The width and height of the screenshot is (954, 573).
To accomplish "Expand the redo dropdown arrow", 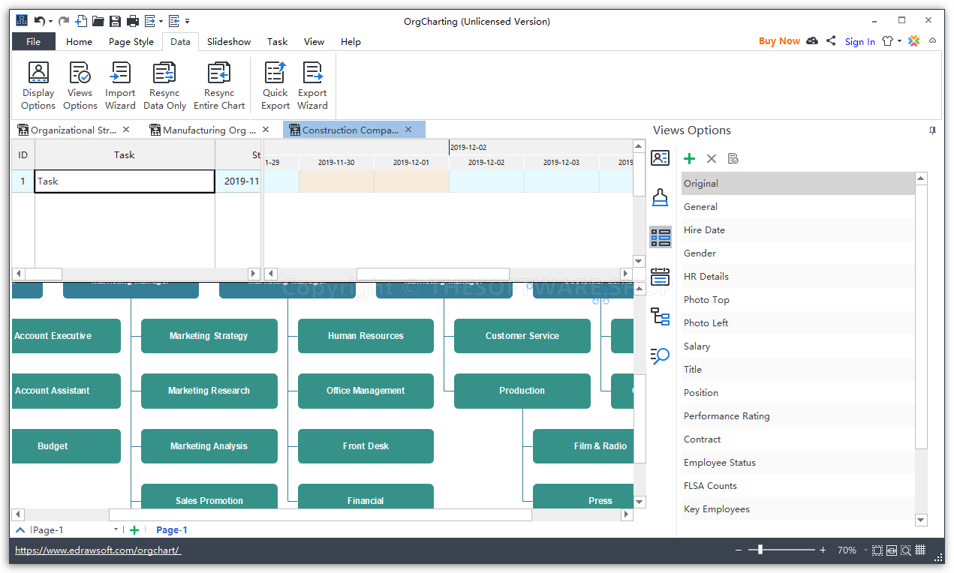I will 50,21.
